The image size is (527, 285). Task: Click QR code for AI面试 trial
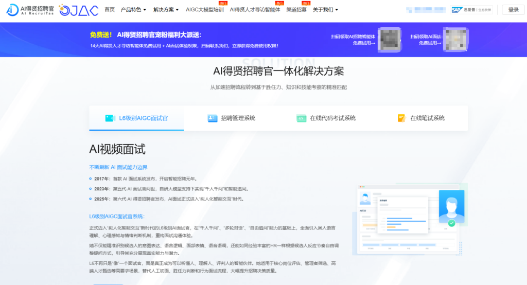click(456, 40)
